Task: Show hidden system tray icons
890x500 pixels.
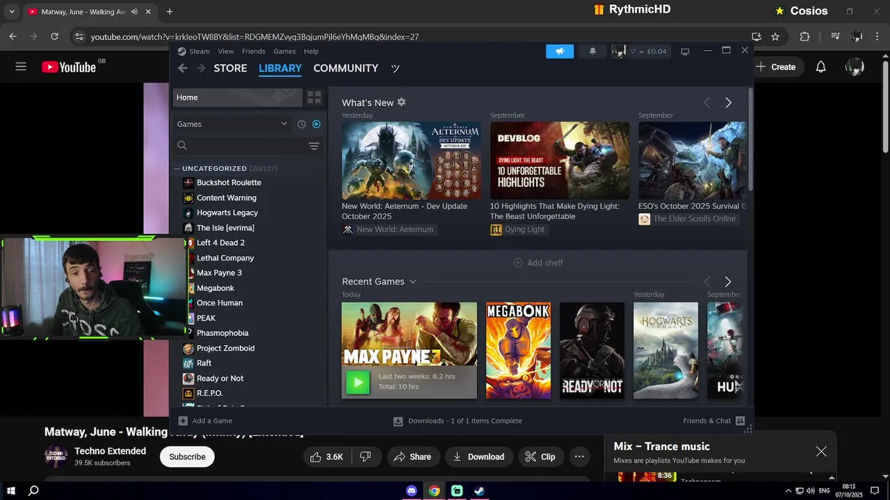Action: (x=788, y=491)
